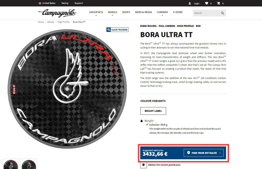Click the Campagnolo logo
The height and width of the screenshot is (169, 262).
(x=57, y=13)
